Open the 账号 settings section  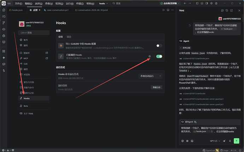click(34, 40)
